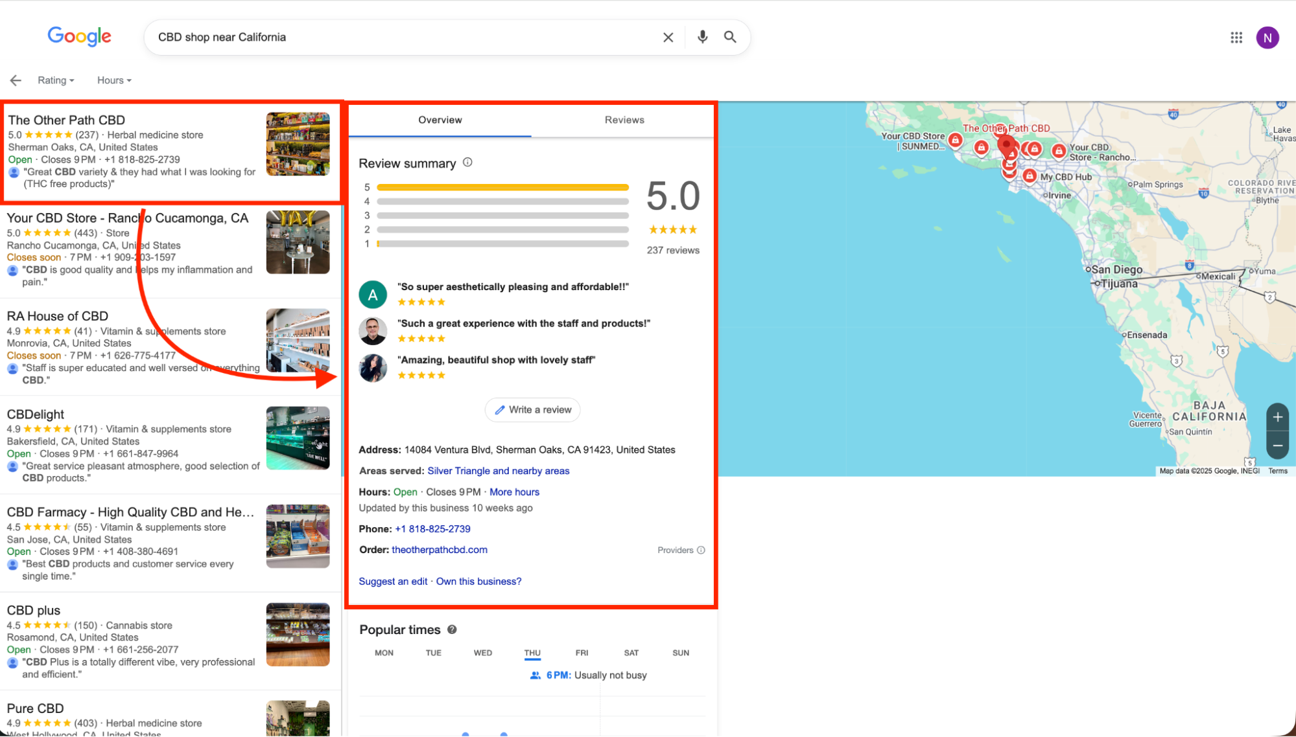Viewport: 1296px width, 737px height.
Task: Click the CBDelight store thumbnail photo
Action: (x=298, y=438)
